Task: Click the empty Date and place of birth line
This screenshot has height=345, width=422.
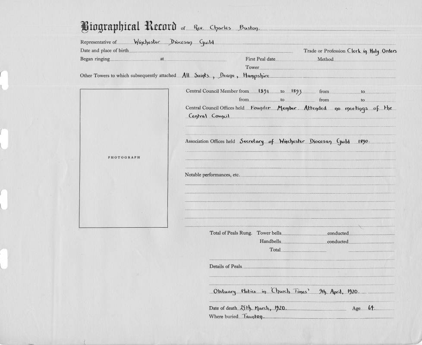Action: [x=216, y=51]
